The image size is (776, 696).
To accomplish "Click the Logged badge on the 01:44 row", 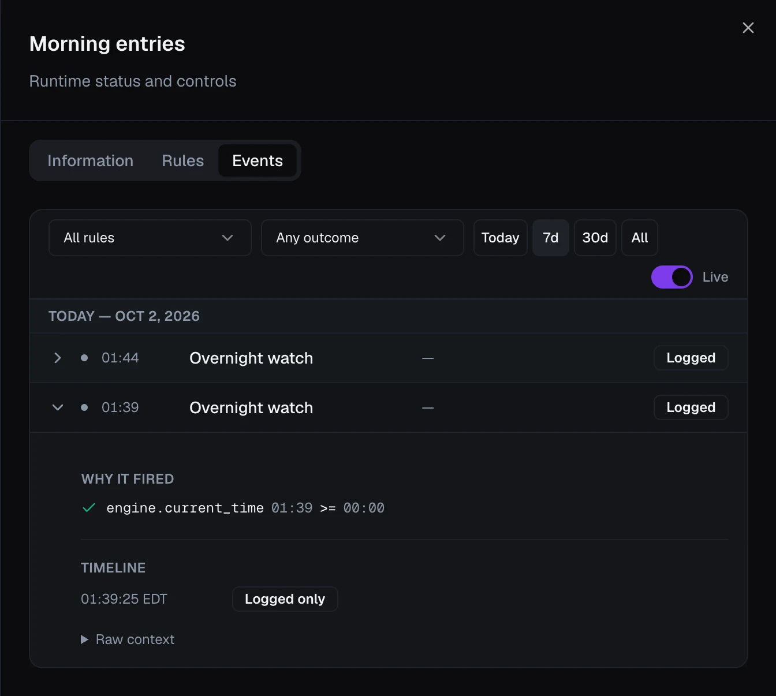I will point(691,358).
